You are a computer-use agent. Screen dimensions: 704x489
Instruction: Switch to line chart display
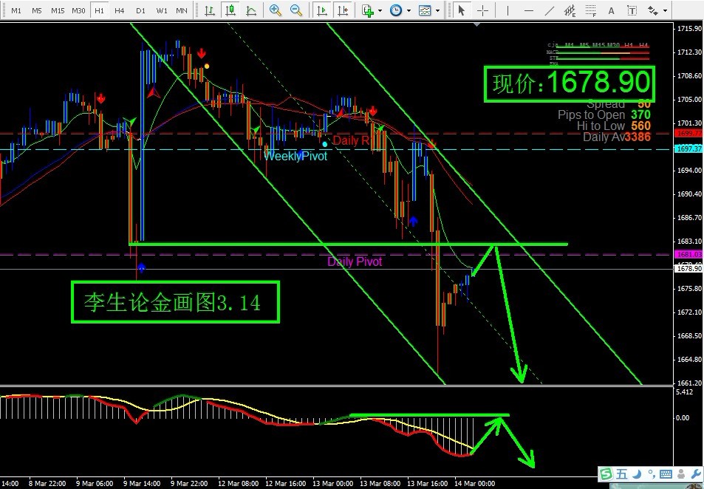coord(252,10)
